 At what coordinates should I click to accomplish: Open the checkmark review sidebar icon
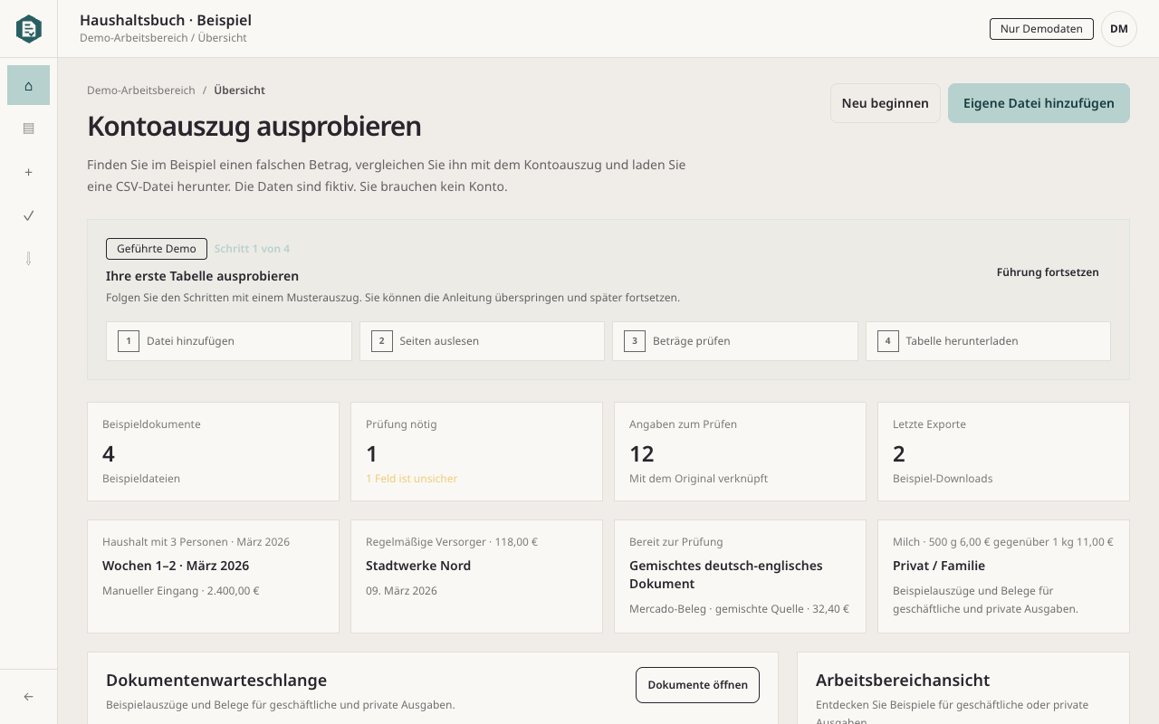[28, 215]
